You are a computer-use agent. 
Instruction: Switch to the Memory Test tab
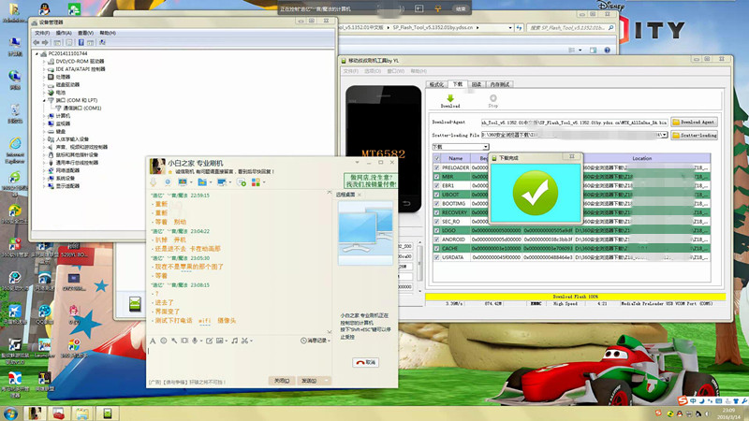point(500,84)
